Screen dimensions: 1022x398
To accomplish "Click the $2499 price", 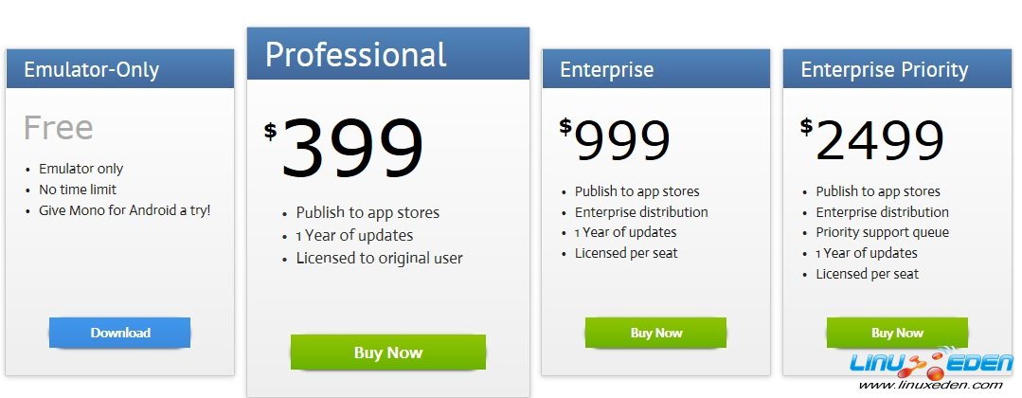I will (x=872, y=140).
